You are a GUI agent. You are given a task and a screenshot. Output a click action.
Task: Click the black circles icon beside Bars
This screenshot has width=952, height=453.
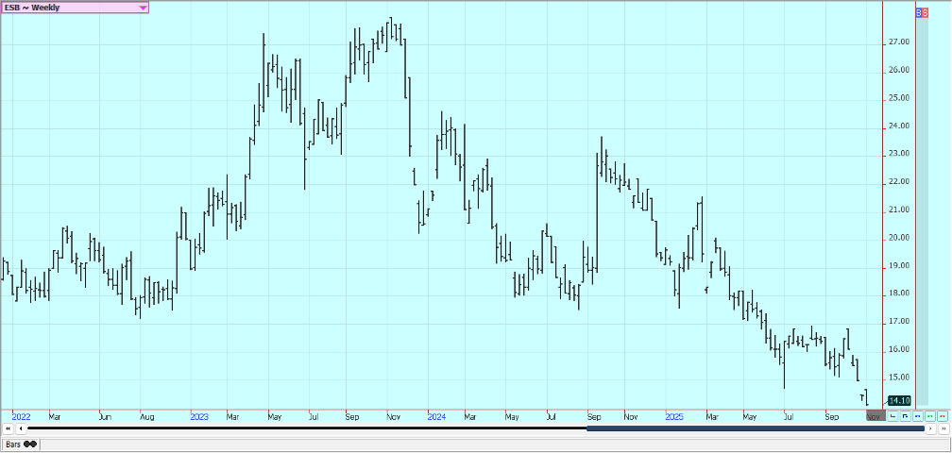(x=30, y=444)
